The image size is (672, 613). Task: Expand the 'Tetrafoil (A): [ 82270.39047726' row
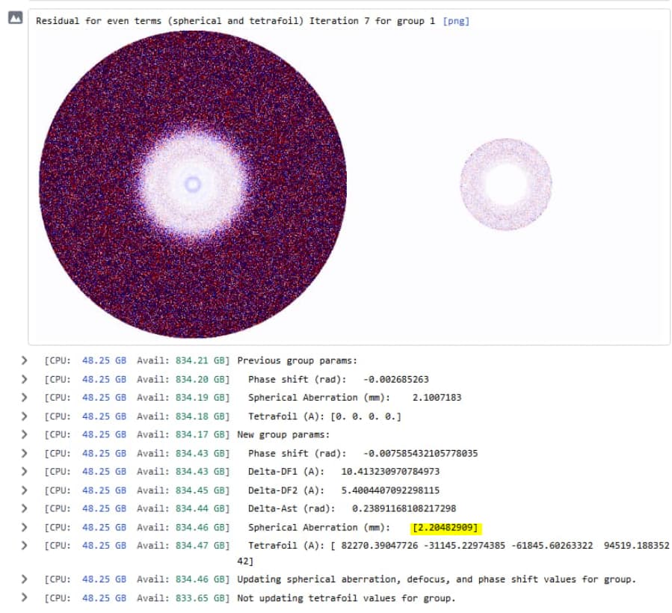click(x=25, y=545)
